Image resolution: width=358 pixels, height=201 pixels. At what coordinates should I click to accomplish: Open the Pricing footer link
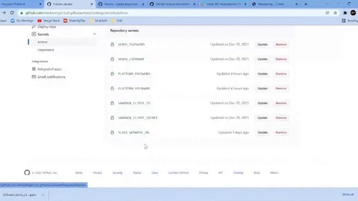click(203, 173)
